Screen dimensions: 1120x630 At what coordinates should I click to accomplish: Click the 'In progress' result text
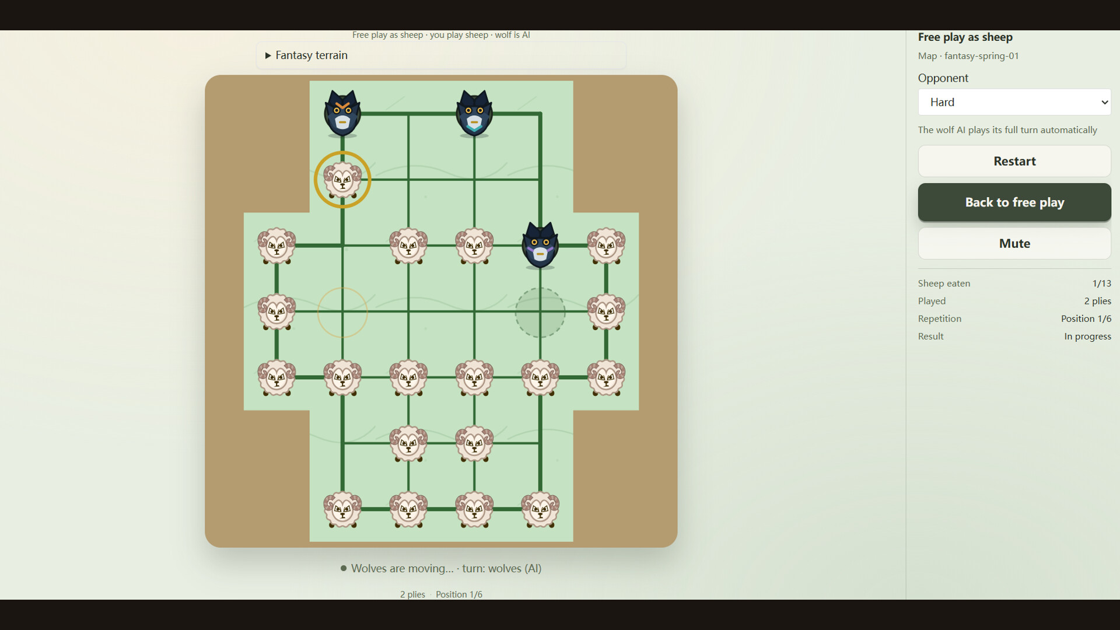(x=1087, y=336)
